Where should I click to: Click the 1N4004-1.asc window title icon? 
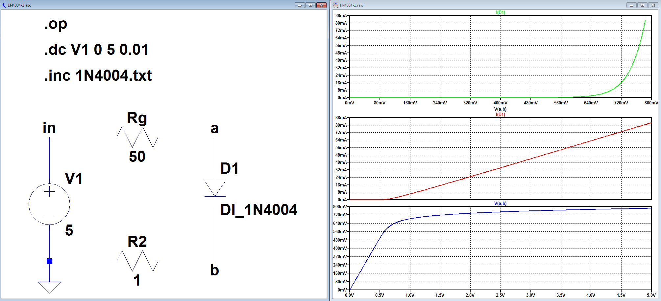click(4, 5)
